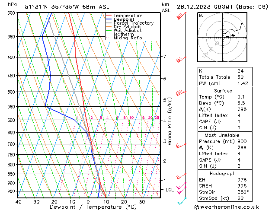
Task: Click the 400 hPa wind barb
Action: click(181, 60)
